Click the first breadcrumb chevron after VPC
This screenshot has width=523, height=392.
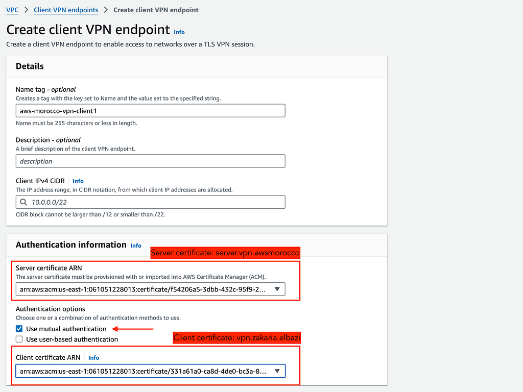click(27, 10)
